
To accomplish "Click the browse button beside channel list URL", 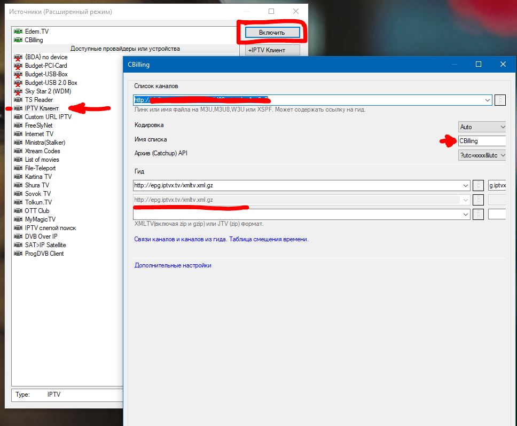I will click(x=500, y=100).
